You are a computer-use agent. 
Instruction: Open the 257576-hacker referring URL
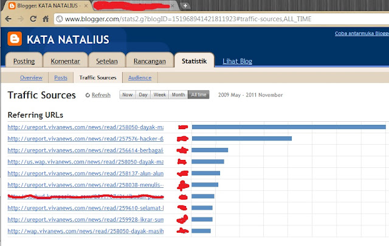(x=86, y=139)
